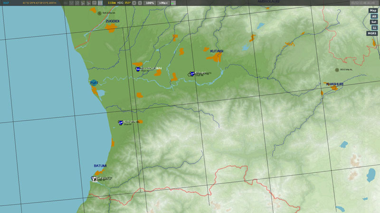Click the circular target toolbar icon

[x=77, y=3]
